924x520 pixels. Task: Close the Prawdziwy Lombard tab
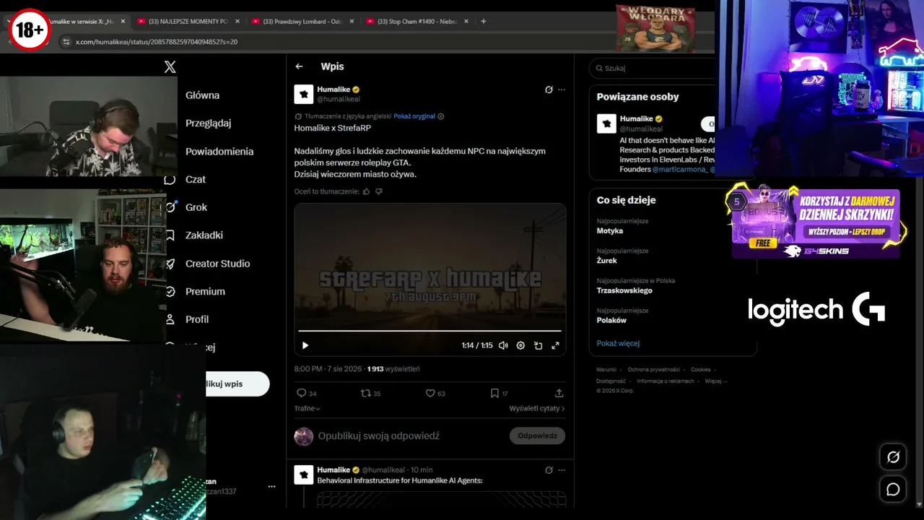pos(352,21)
